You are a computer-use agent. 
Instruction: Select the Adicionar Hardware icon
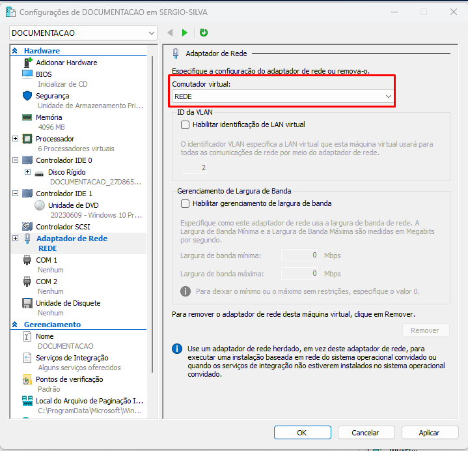point(27,63)
